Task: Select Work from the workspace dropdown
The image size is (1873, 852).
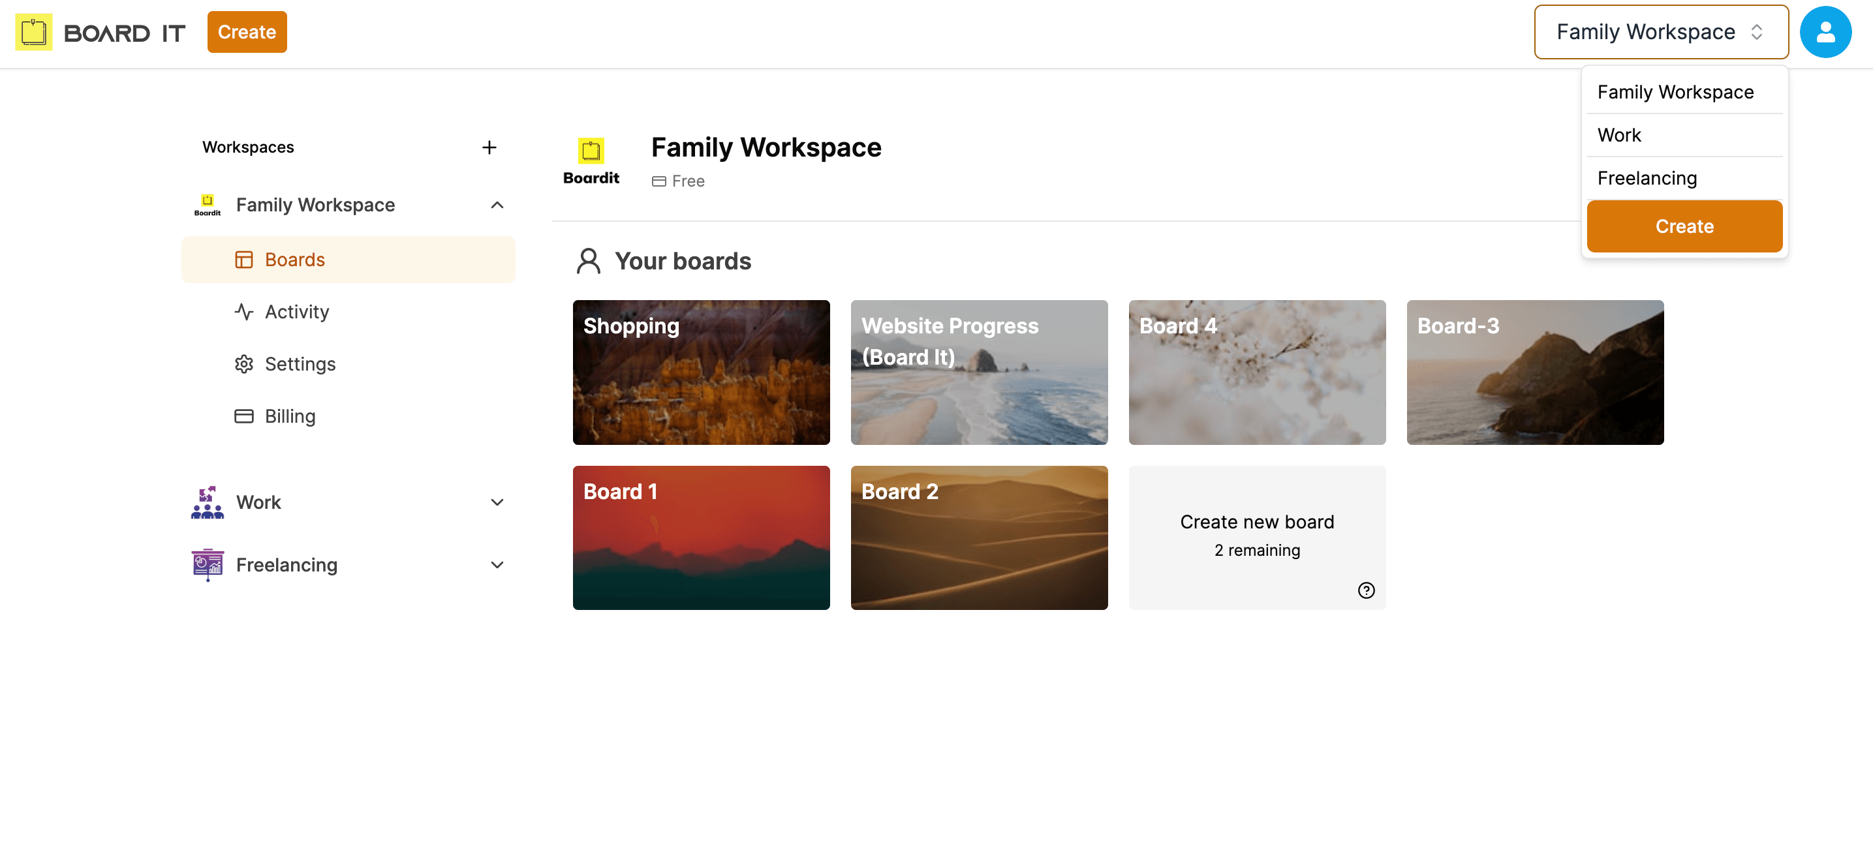Action: click(x=1619, y=135)
